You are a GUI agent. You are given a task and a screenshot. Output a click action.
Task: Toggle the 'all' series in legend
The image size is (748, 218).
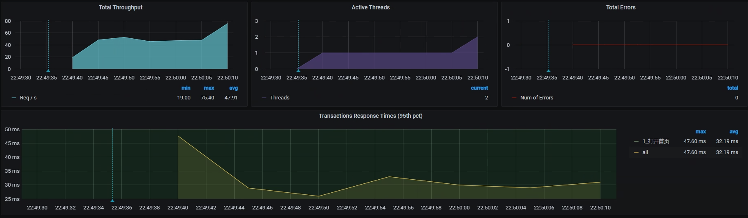[x=645, y=152]
